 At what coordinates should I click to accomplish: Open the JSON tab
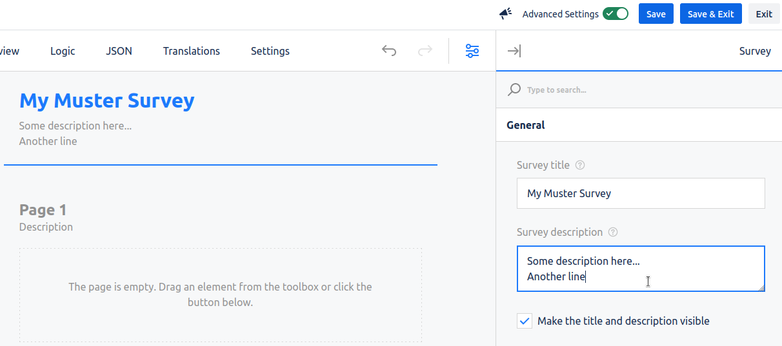click(x=119, y=51)
